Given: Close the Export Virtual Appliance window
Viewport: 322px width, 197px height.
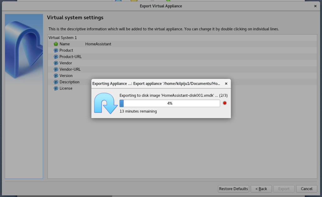Looking at the screenshot, I should pyautogui.click(x=315, y=6).
